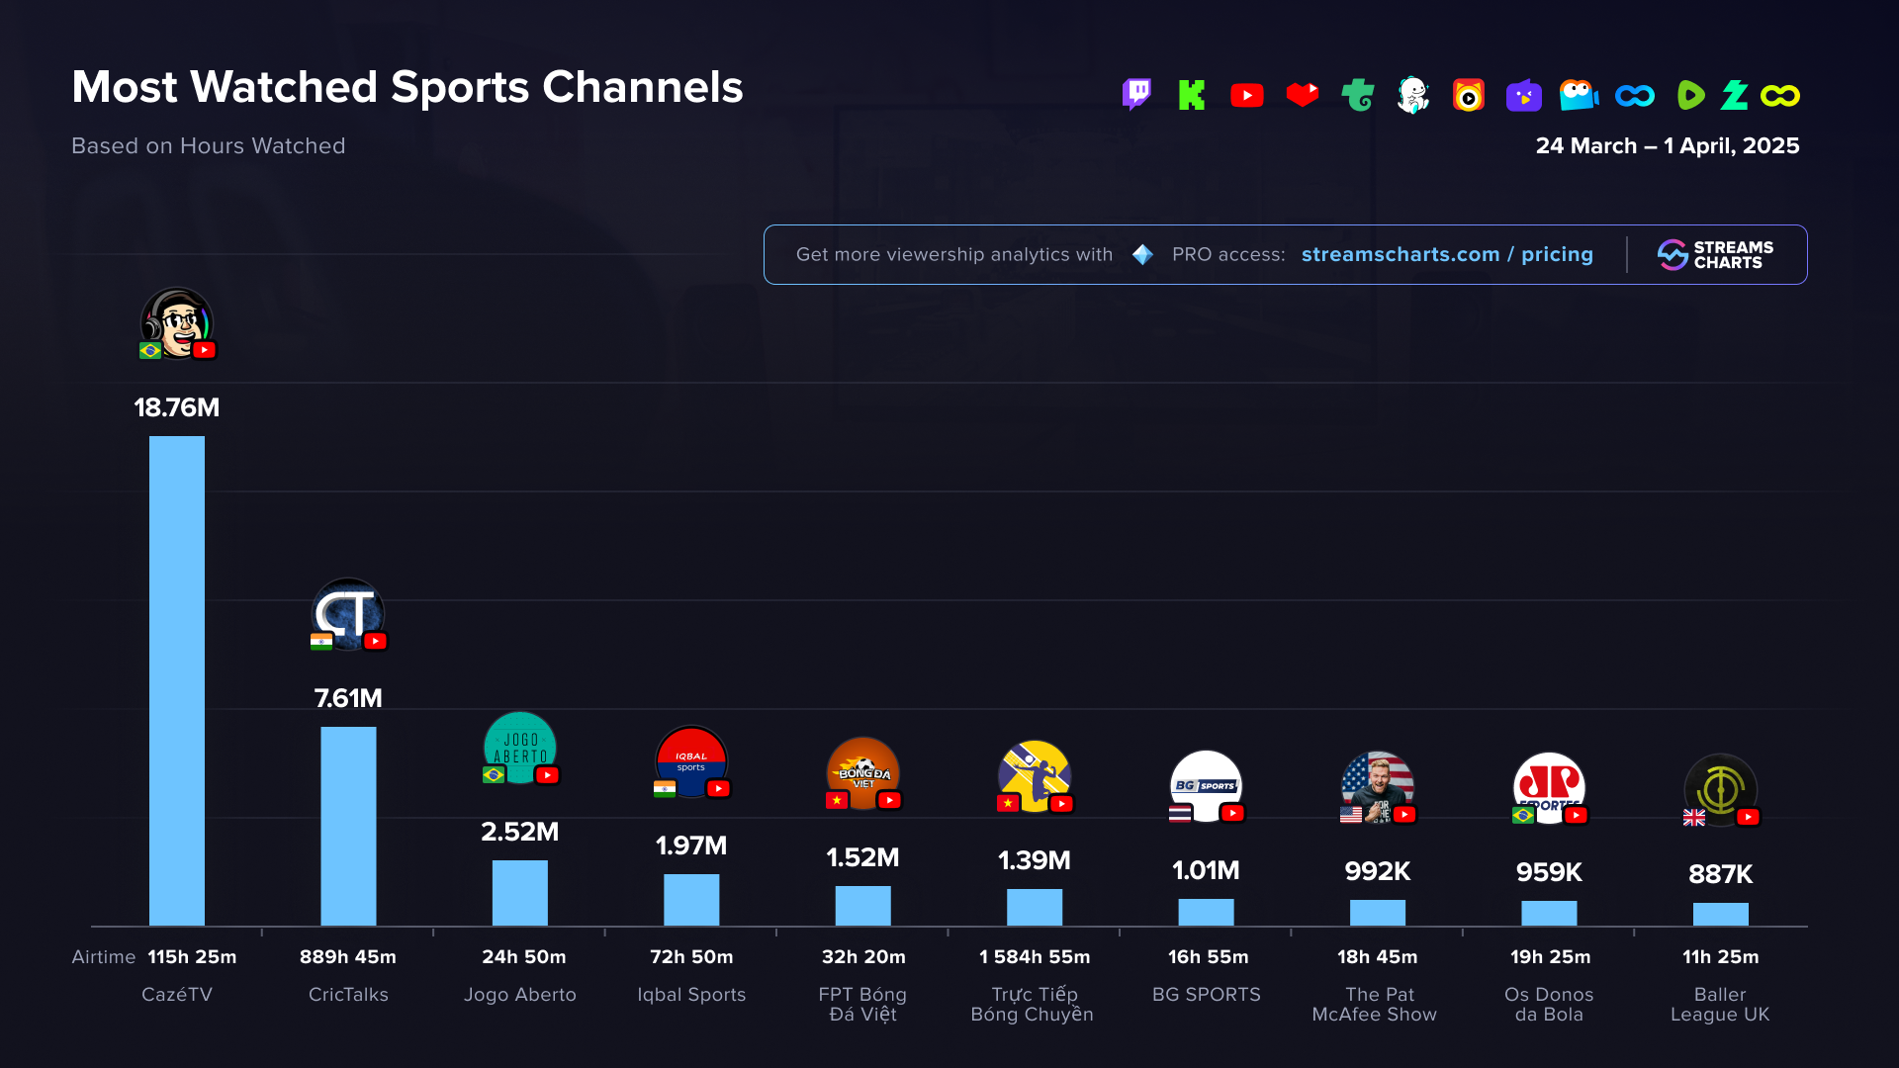This screenshot has width=1899, height=1068.
Task: Select the YouTube logo in the platform row
Action: click(1247, 95)
